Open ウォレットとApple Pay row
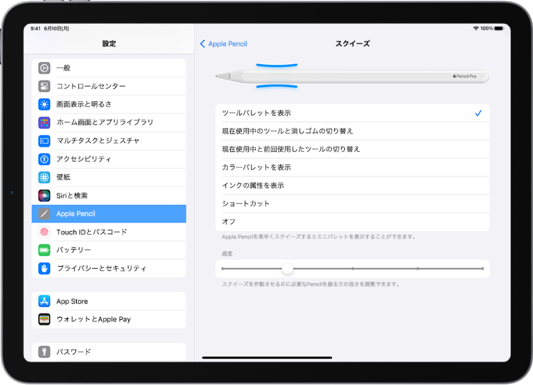The image size is (533, 385). point(109,319)
